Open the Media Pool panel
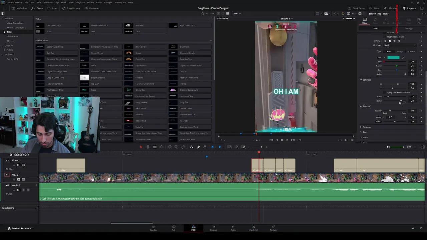427x240 pixels. pyautogui.click(x=20, y=8)
